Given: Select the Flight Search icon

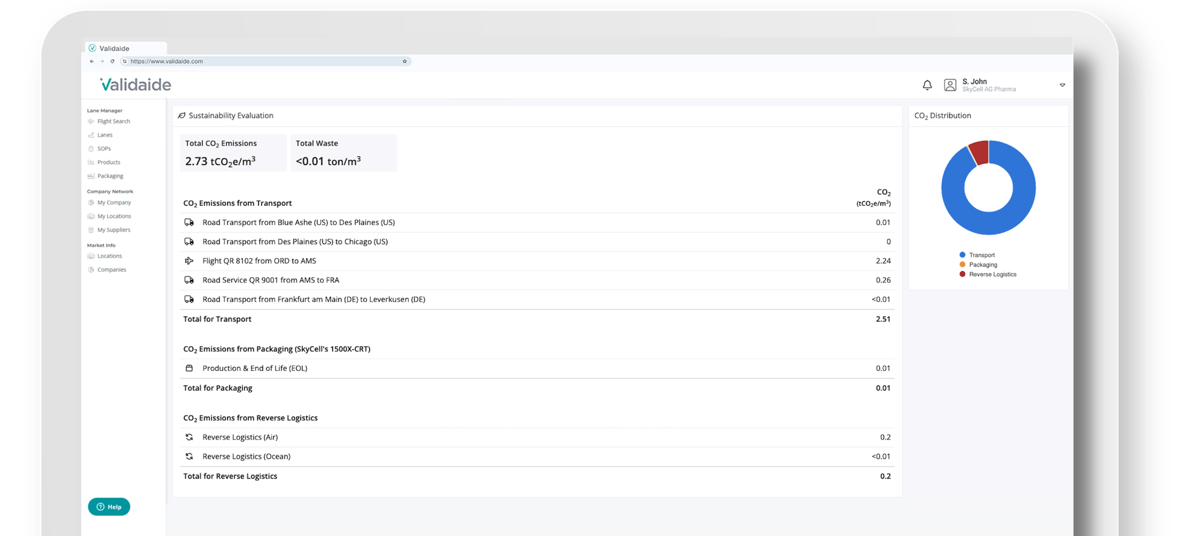Looking at the screenshot, I should pyautogui.click(x=92, y=121).
